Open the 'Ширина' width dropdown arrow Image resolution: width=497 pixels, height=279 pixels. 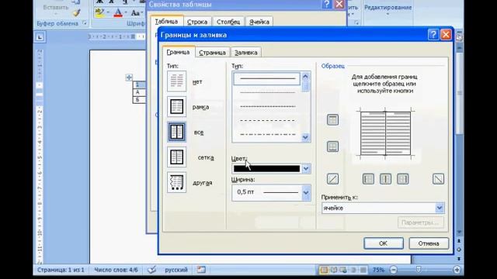pos(306,192)
